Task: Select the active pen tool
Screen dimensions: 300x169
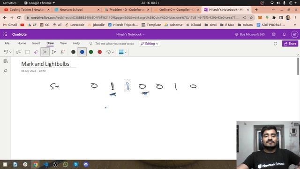Action: tap(45, 52)
